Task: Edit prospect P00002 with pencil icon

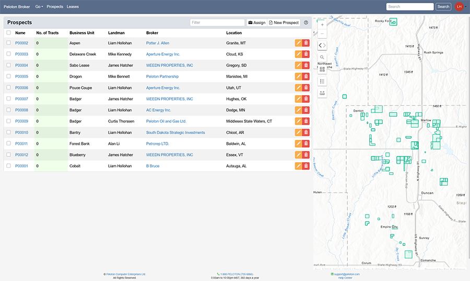Action: click(x=298, y=43)
